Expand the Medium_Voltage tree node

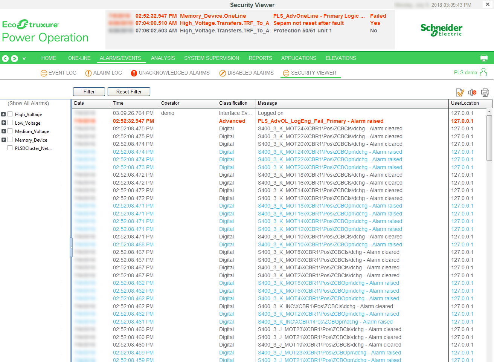(x=4, y=131)
